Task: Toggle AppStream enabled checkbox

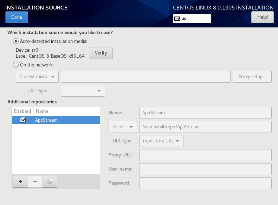Action: (23, 120)
